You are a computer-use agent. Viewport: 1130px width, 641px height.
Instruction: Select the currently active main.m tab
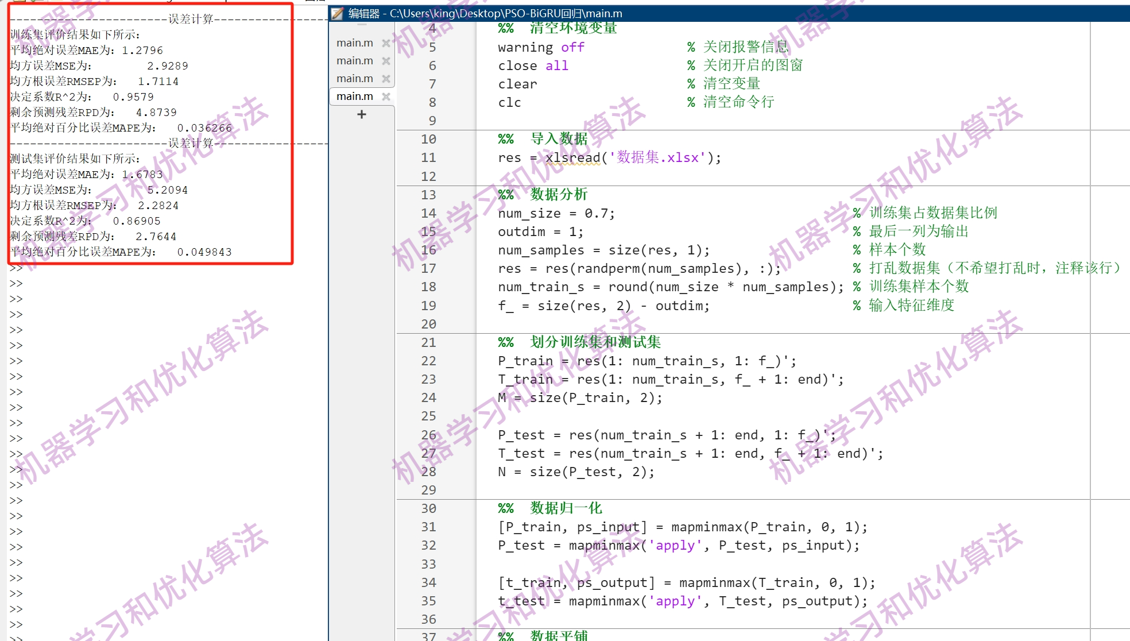(354, 96)
